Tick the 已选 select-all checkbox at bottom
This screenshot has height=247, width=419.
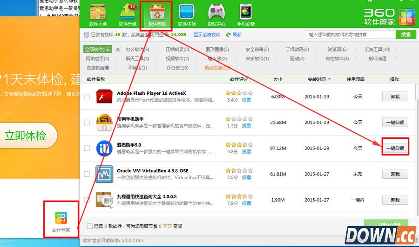click(90, 226)
